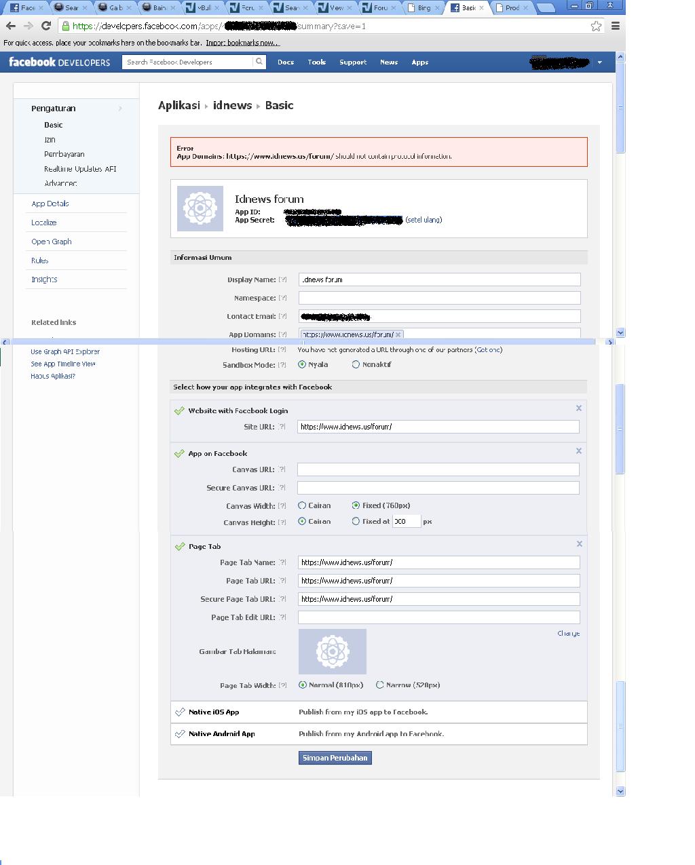The image size is (695, 865).
Task: Click Site URL help icon
Action: (282, 427)
